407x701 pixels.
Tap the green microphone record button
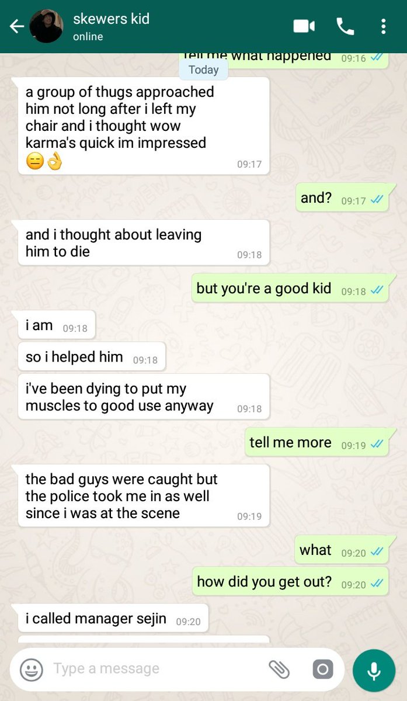click(374, 670)
